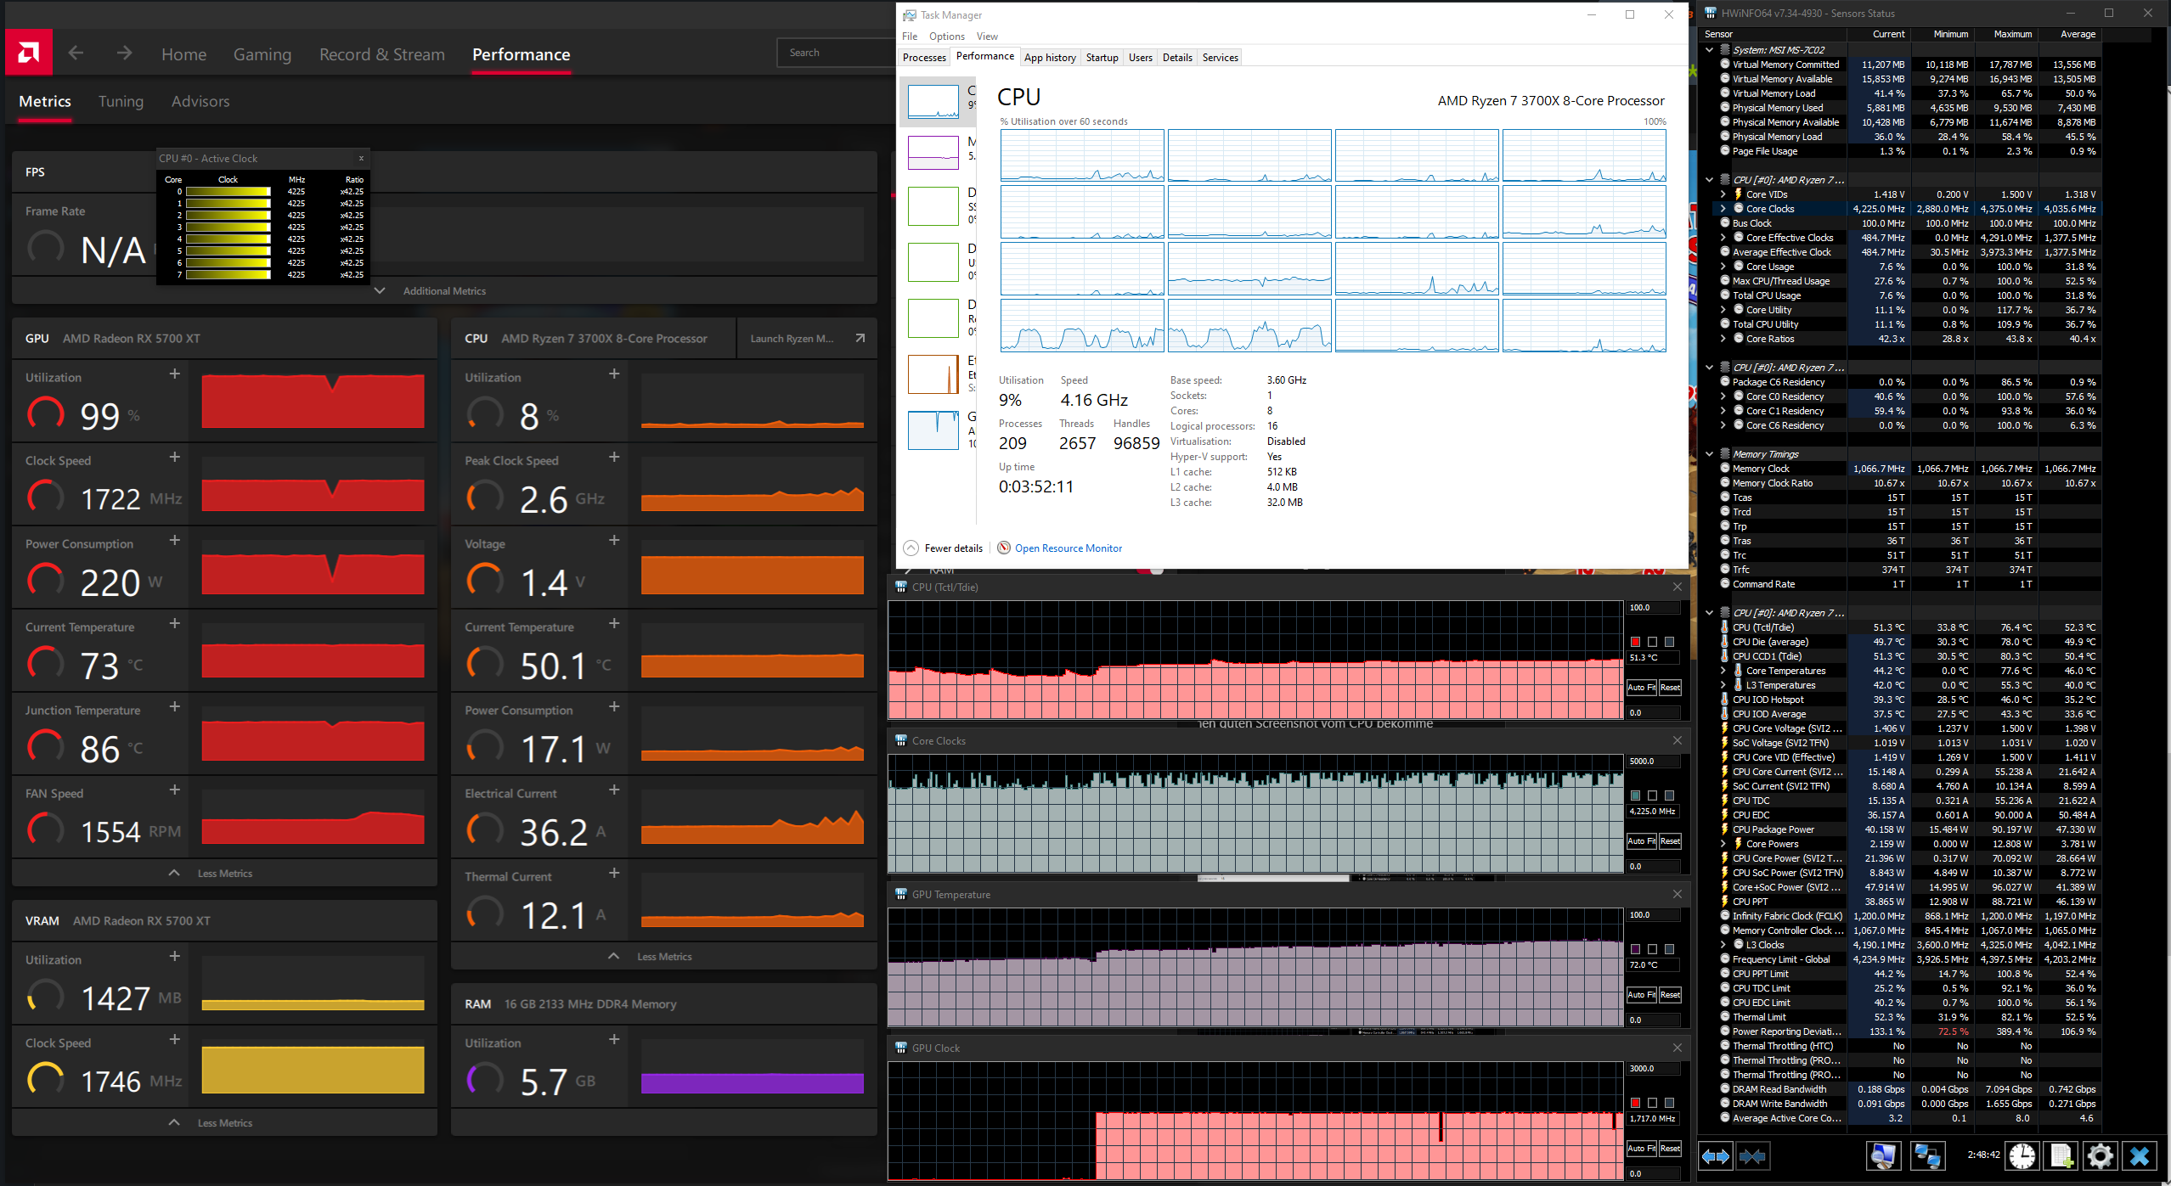Click the Open Resource Monitor link
This screenshot has height=1186, width=2171.
coord(1068,548)
